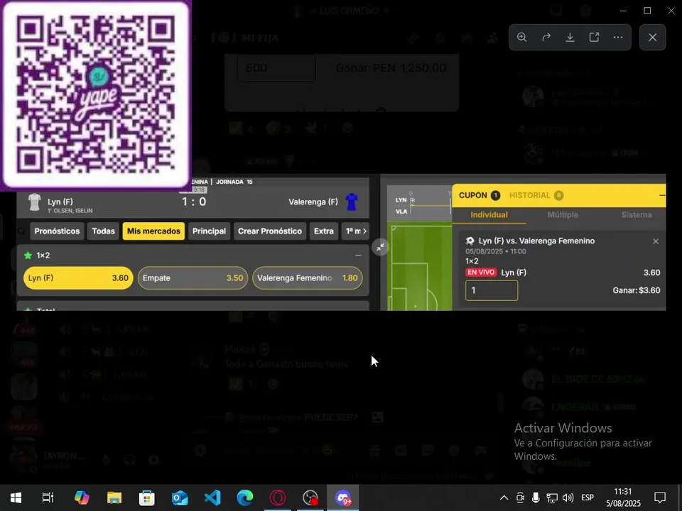Viewport: 682px width, 511px height.
Task: Open the Windows notification center
Action: [x=660, y=498]
